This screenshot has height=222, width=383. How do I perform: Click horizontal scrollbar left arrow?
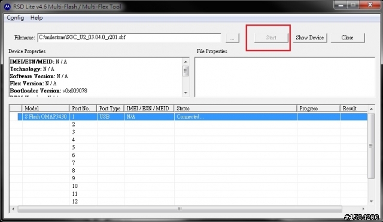[13, 209]
